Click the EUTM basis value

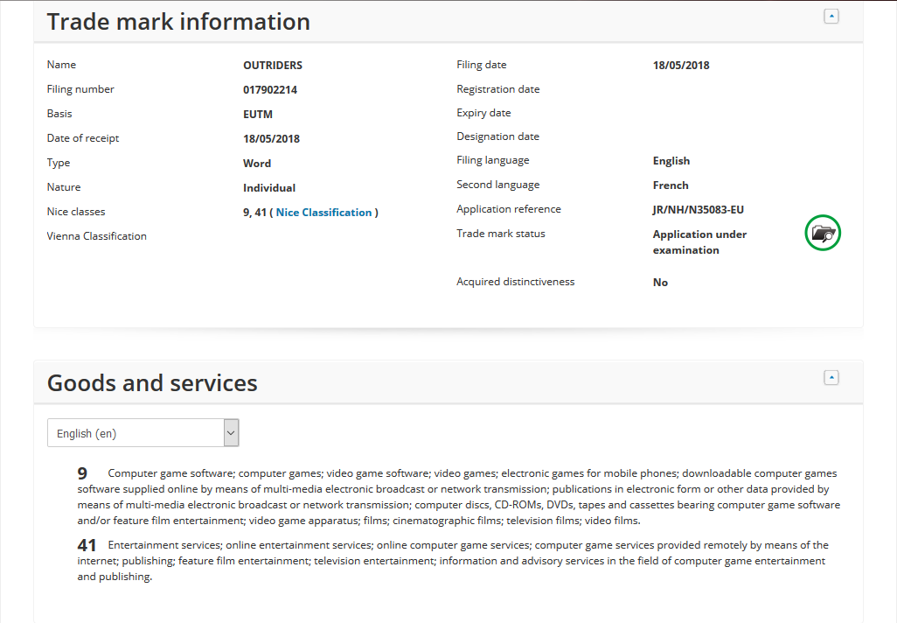pyautogui.click(x=258, y=114)
